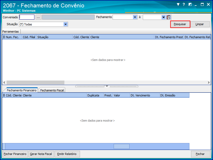Viewport: 213px width, 160px height.
Task: Focus the Fechamento start date field
Action: pos(123,17)
